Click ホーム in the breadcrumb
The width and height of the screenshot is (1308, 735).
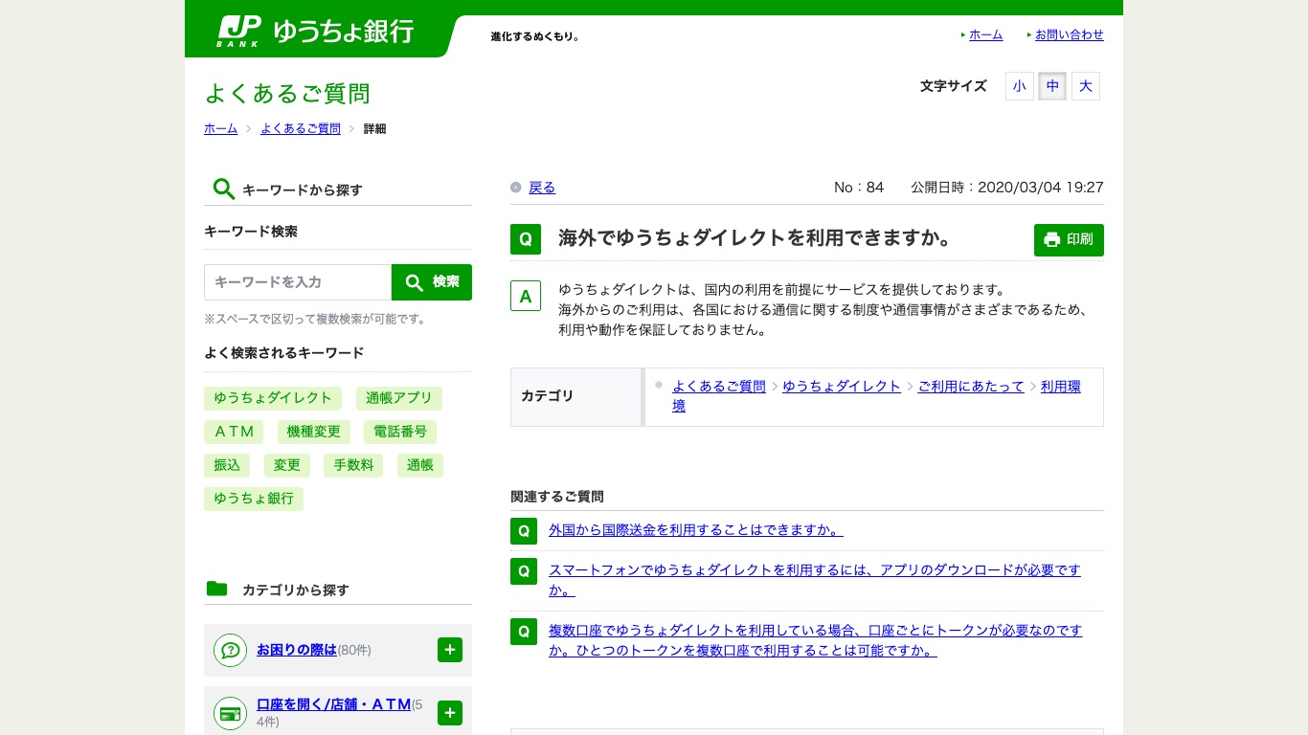click(220, 128)
